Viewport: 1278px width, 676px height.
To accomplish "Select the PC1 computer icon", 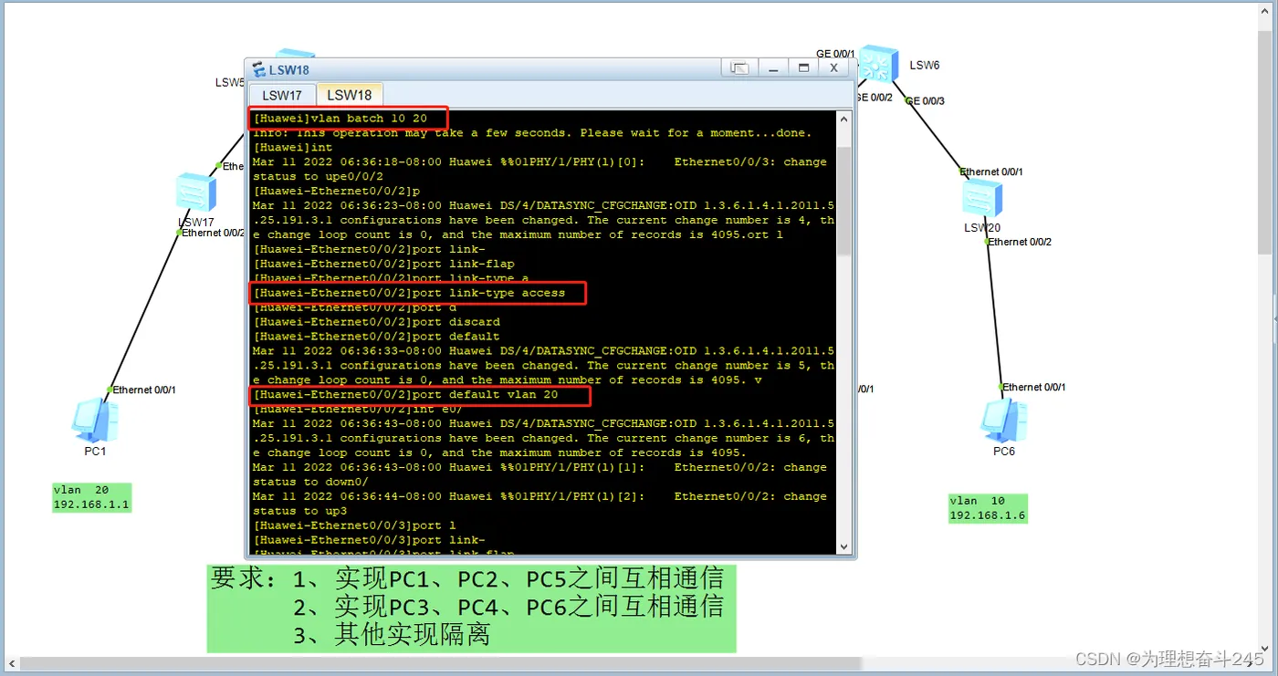I will (95, 421).
